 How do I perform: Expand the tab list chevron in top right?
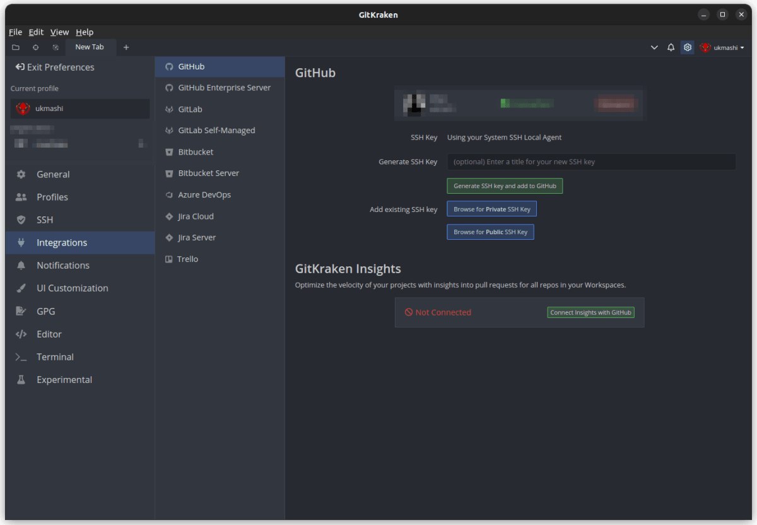tap(654, 47)
